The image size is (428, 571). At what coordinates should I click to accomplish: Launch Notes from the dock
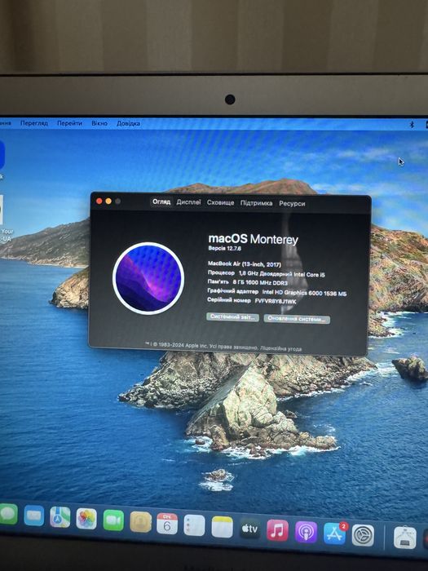[x=222, y=527]
